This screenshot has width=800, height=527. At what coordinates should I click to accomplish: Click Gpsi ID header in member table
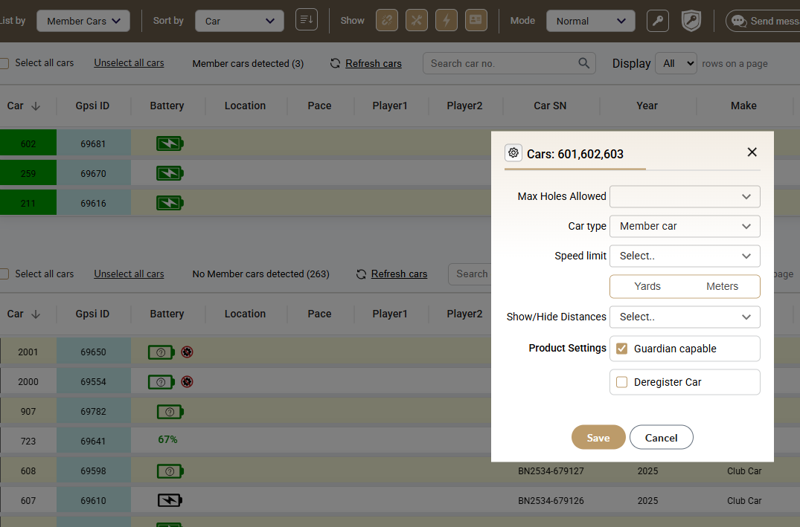pos(92,106)
